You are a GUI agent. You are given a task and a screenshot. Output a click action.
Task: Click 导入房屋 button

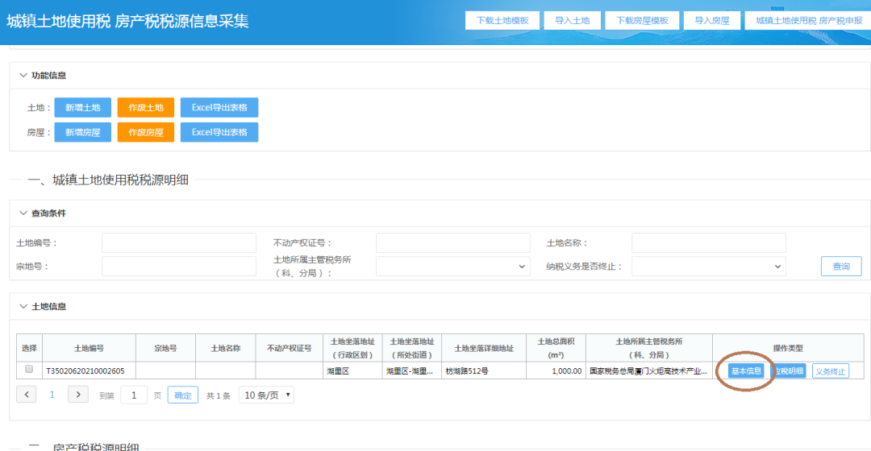pyautogui.click(x=712, y=20)
